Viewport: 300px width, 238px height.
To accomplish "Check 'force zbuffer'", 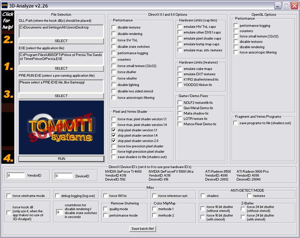I will (x=114, y=72).
